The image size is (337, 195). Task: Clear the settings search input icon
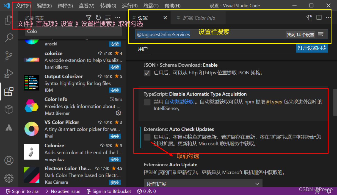(321, 34)
